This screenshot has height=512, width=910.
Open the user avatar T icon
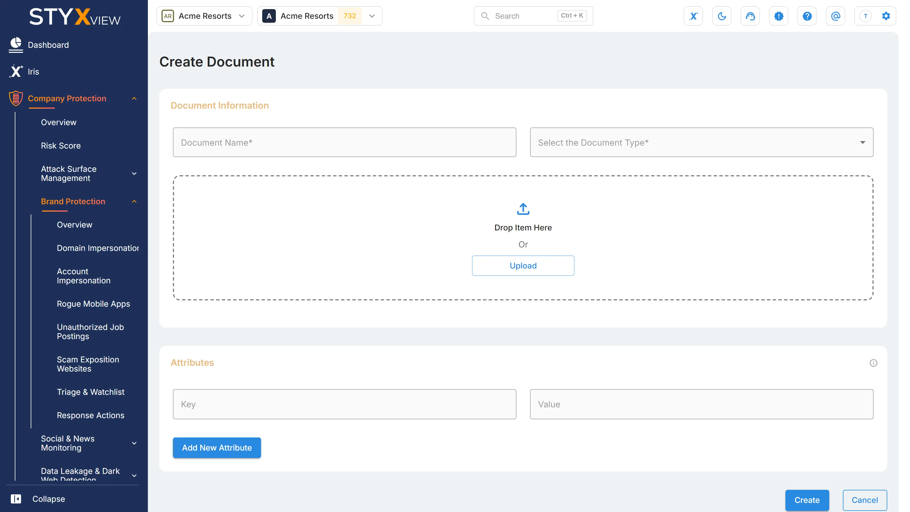(865, 16)
